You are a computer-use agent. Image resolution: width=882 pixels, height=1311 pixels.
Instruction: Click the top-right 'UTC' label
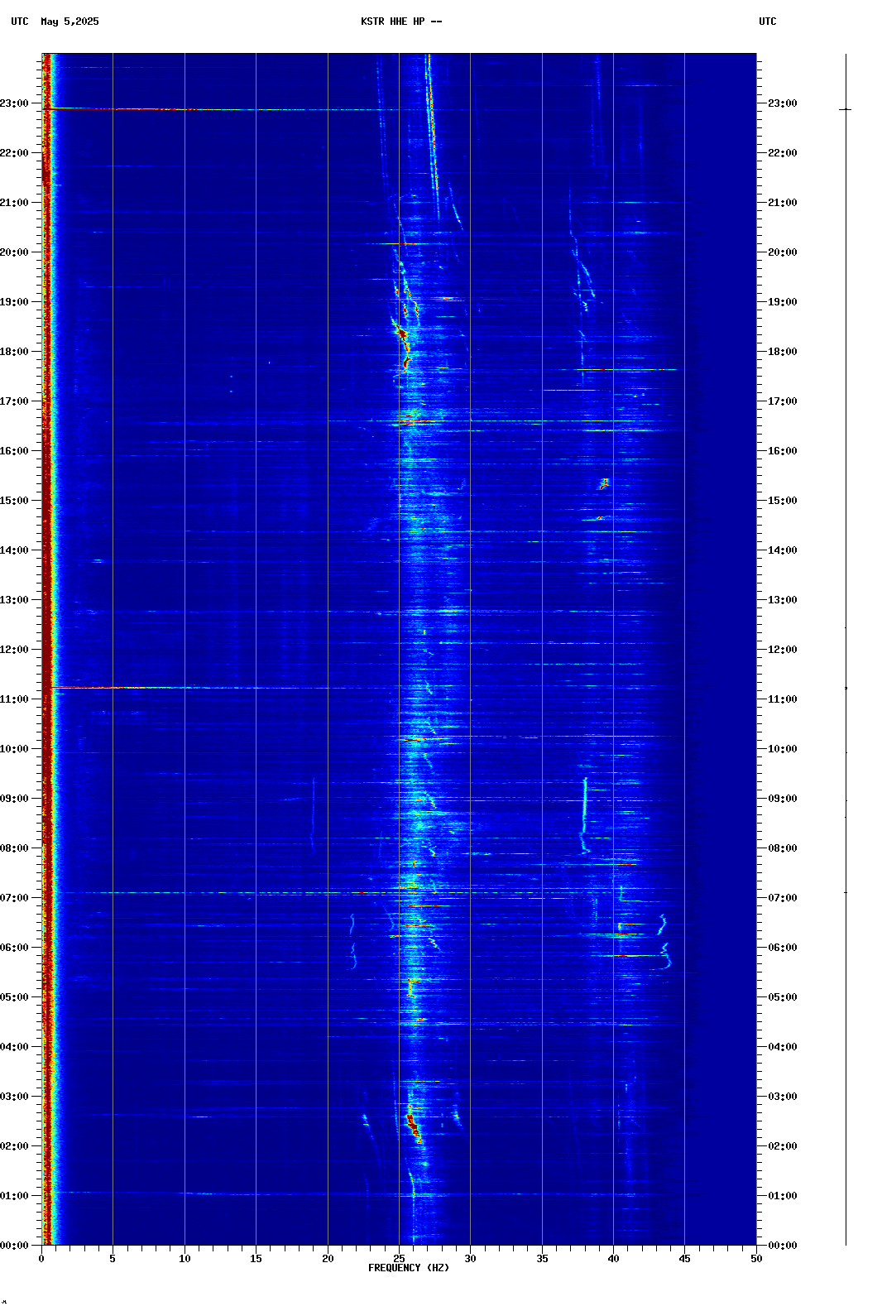point(768,22)
